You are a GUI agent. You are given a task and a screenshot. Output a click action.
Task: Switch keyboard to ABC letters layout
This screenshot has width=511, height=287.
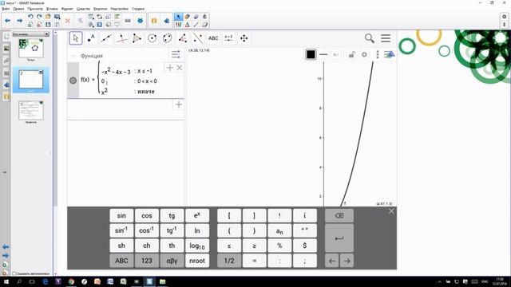[121, 261]
